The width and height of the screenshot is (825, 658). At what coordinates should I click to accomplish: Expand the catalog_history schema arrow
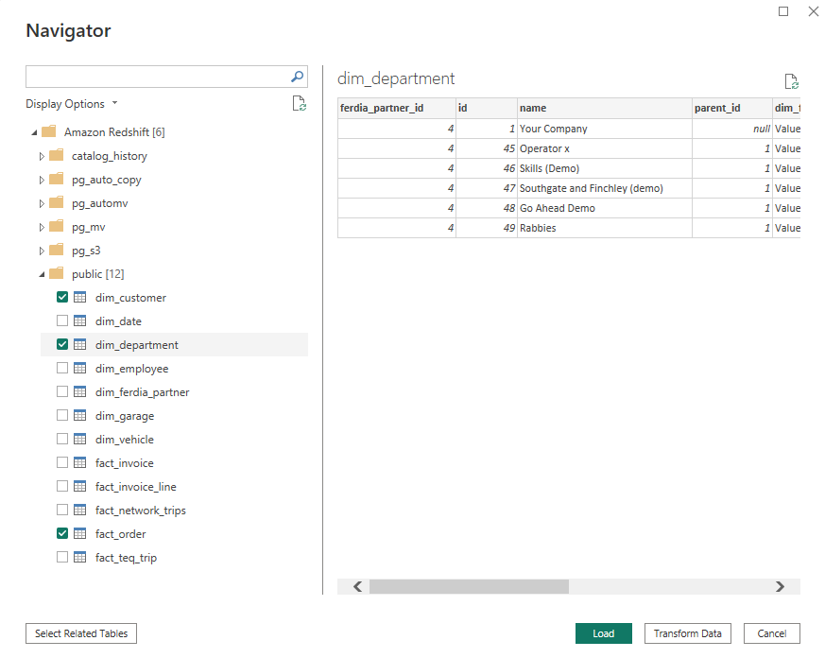pyautogui.click(x=42, y=156)
